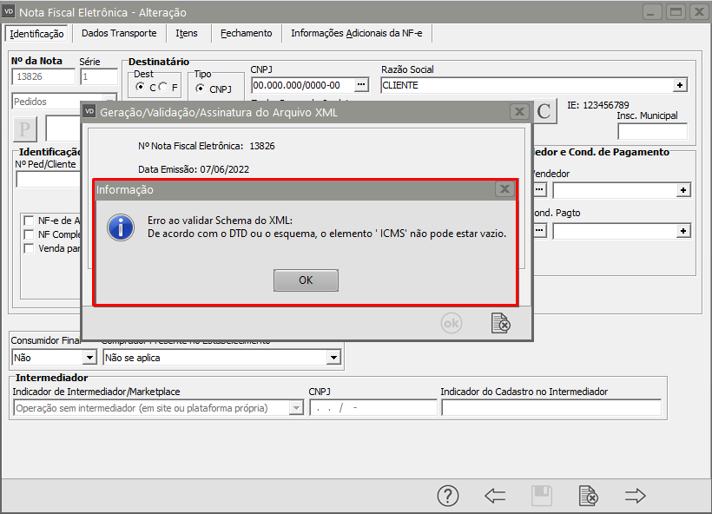Click the floppy disk save icon

[542, 496]
